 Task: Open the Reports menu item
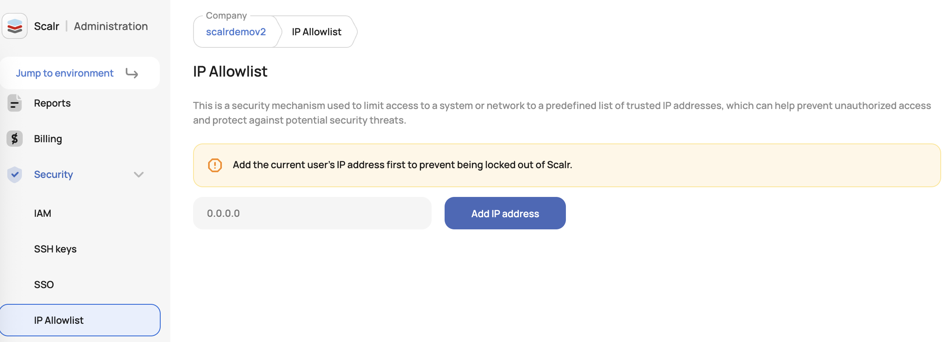(52, 103)
